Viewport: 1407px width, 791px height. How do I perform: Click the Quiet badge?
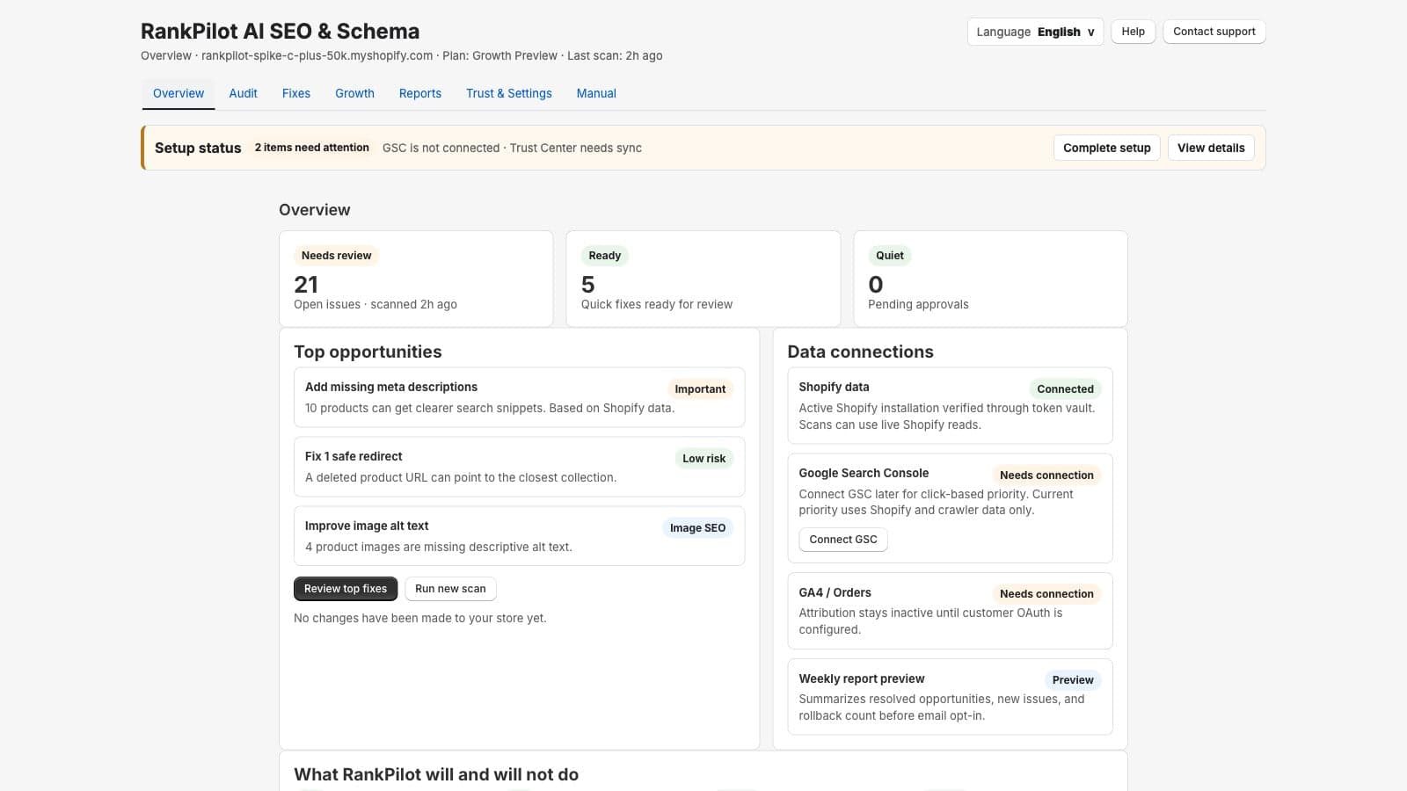click(x=889, y=256)
